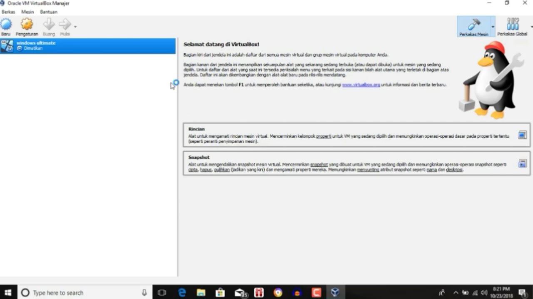Show hidden system tray icons chevron

coord(456,292)
